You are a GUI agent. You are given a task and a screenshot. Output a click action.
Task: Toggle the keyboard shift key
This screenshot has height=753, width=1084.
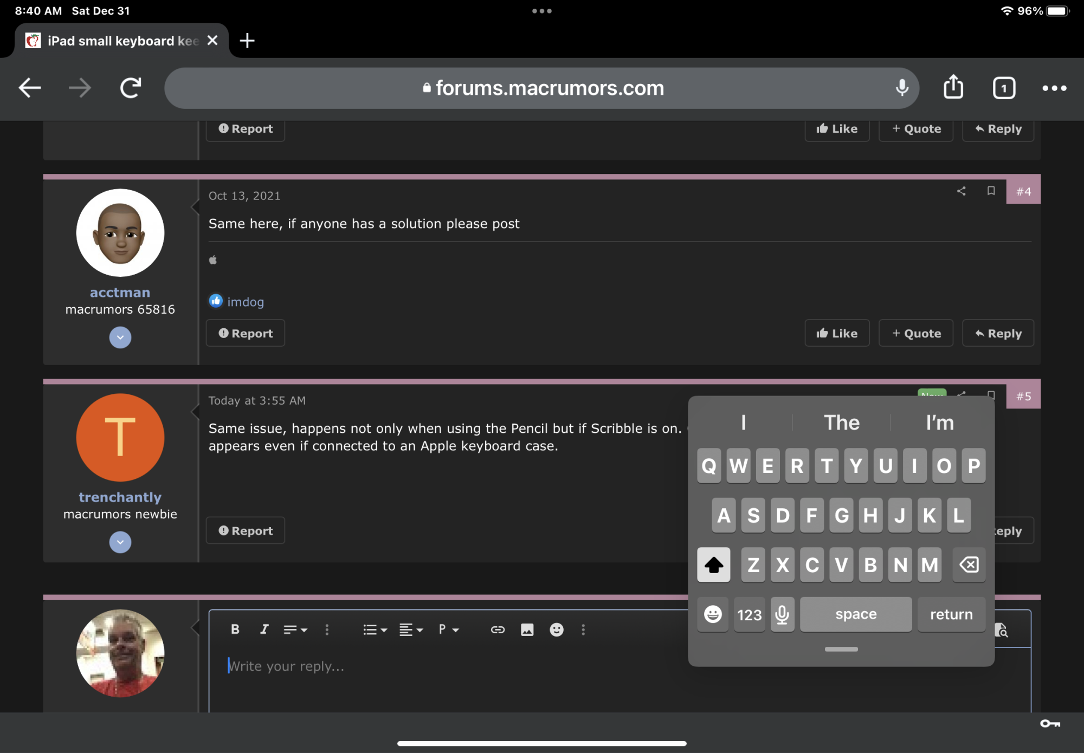(x=713, y=565)
